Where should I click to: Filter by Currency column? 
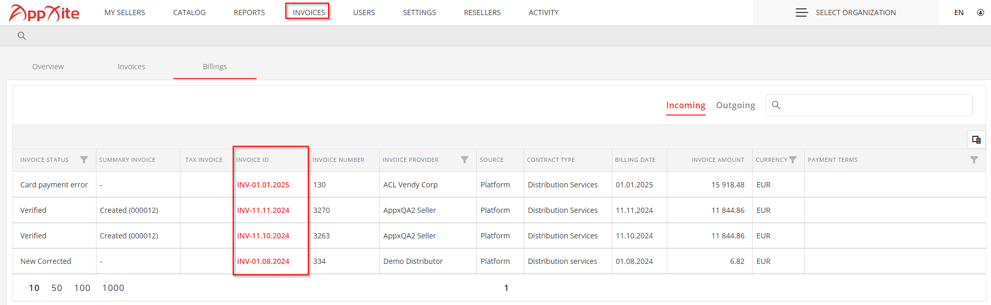pyautogui.click(x=793, y=160)
